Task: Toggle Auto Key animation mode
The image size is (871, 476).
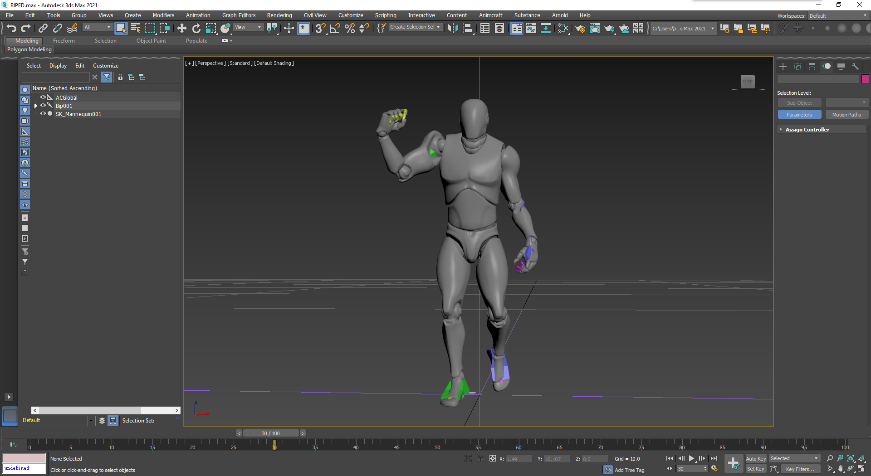Action: tap(755, 459)
